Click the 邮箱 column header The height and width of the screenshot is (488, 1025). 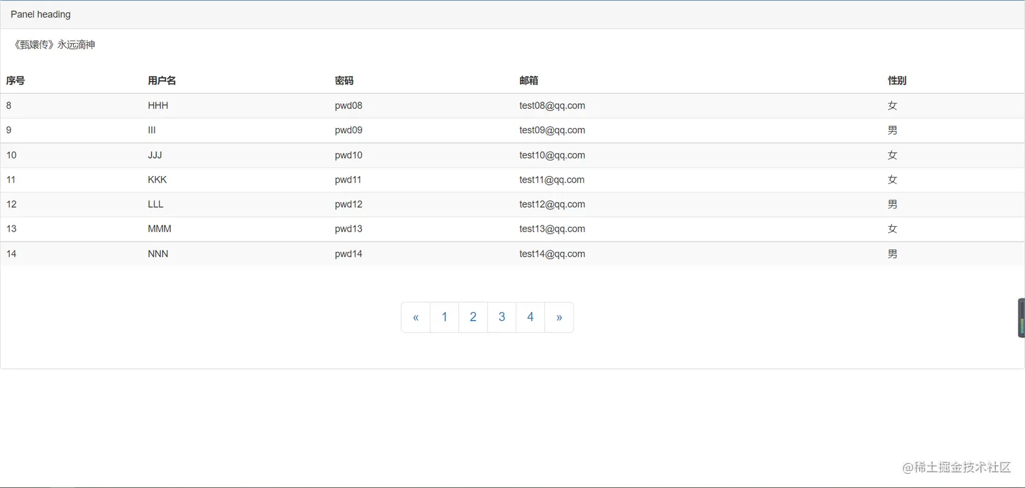pos(529,81)
